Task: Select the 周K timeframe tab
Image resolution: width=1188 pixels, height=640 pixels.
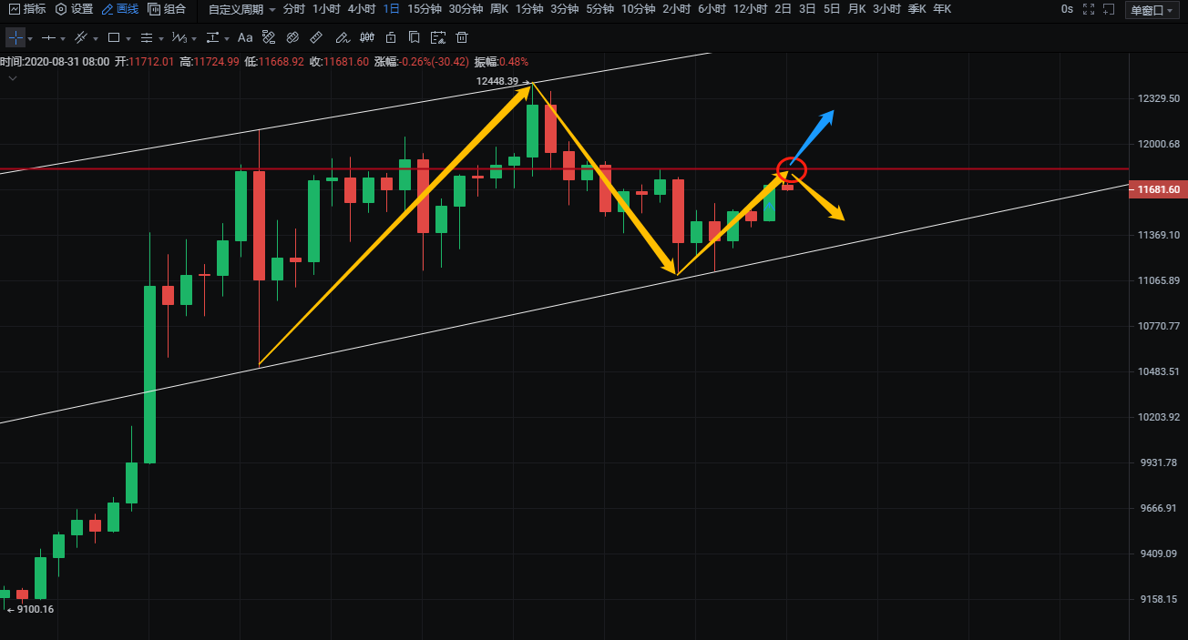Action: tap(498, 9)
